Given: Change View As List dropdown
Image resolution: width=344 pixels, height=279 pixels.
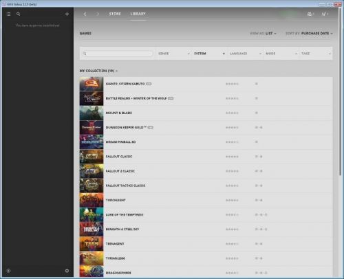Looking at the screenshot, I should [x=263, y=34].
